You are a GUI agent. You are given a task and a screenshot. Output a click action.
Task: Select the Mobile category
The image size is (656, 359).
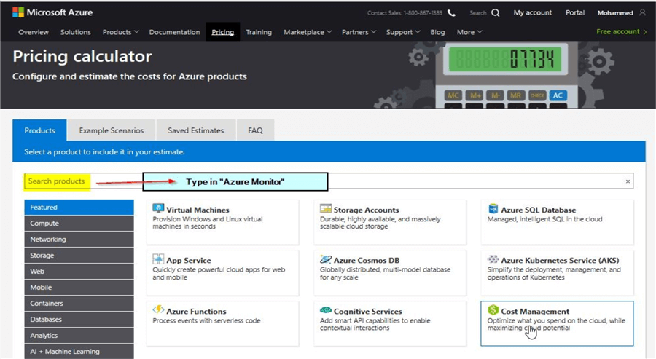[79, 288]
